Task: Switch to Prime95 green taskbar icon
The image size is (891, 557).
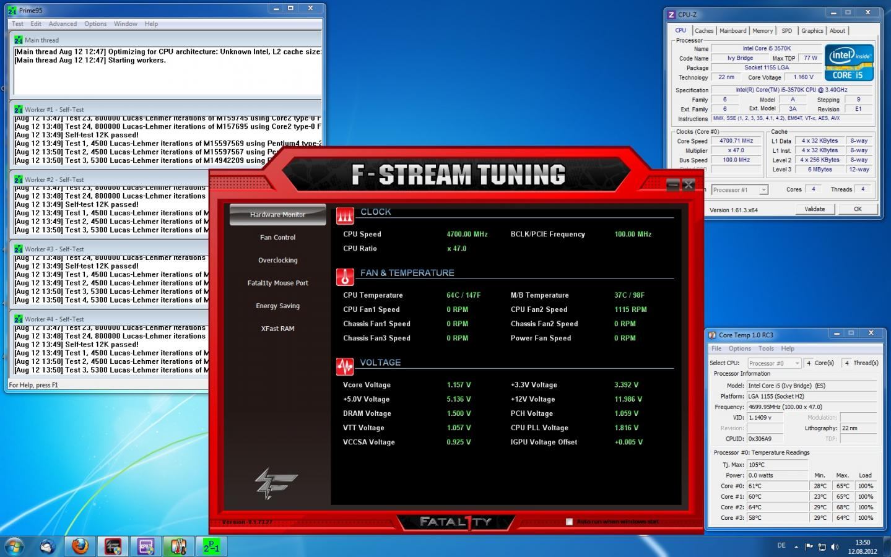Action: point(211,546)
